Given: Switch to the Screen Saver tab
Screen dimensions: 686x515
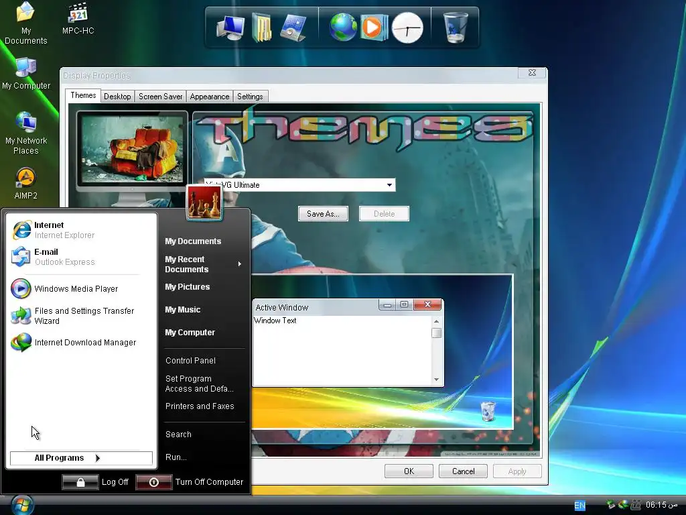Looking at the screenshot, I should coord(160,97).
